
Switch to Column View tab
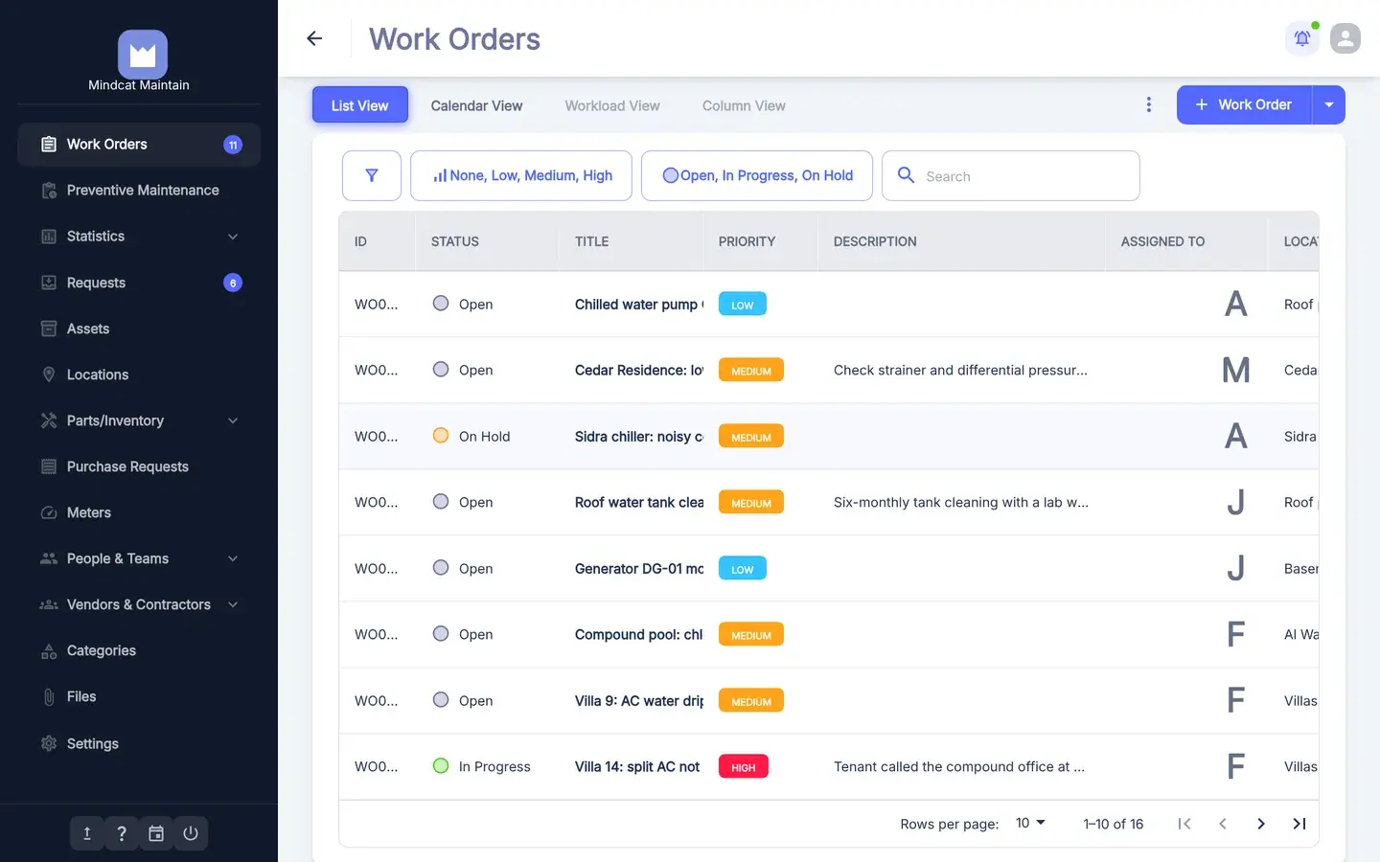744,105
